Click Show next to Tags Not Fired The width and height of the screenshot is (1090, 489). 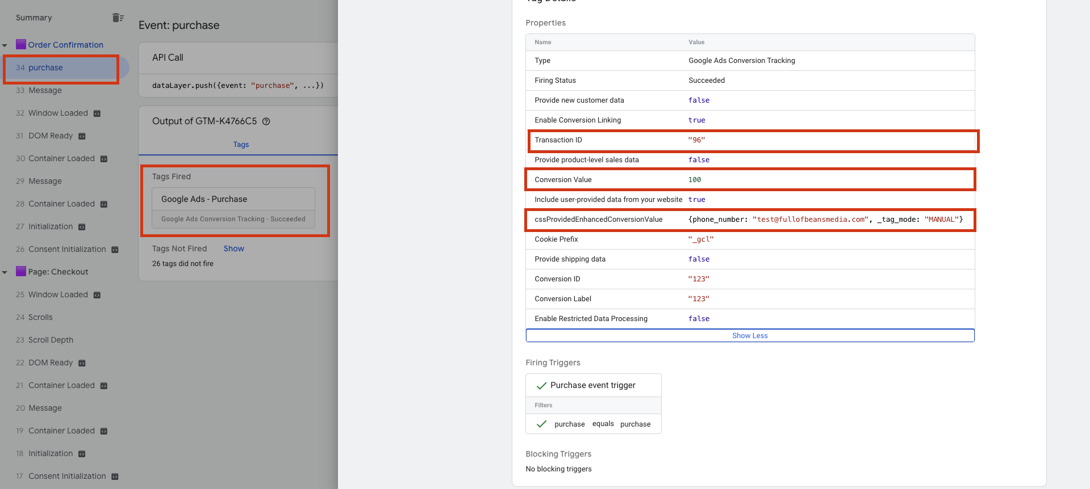coord(234,248)
